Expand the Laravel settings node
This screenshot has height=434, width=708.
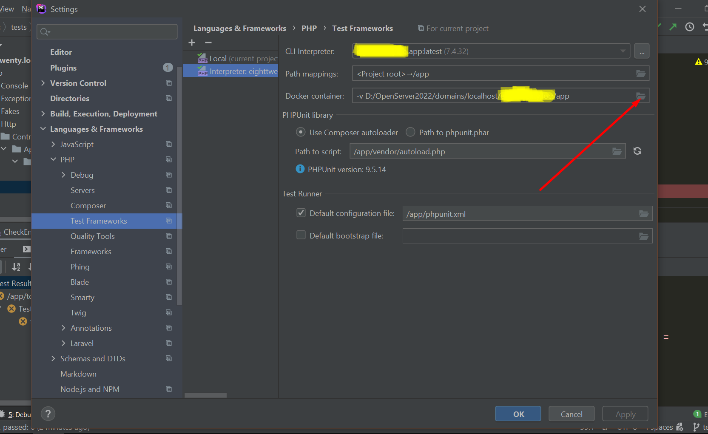[63, 343]
